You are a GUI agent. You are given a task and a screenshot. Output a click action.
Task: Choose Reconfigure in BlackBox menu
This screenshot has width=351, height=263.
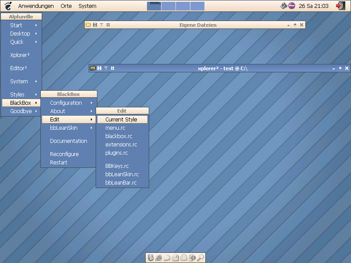pyautogui.click(x=69, y=154)
